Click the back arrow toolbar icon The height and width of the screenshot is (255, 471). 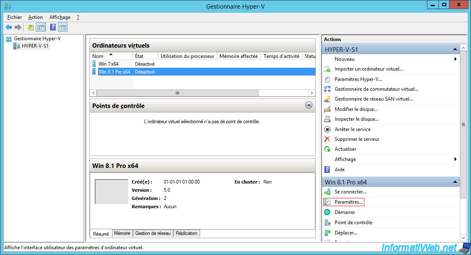click(9, 28)
